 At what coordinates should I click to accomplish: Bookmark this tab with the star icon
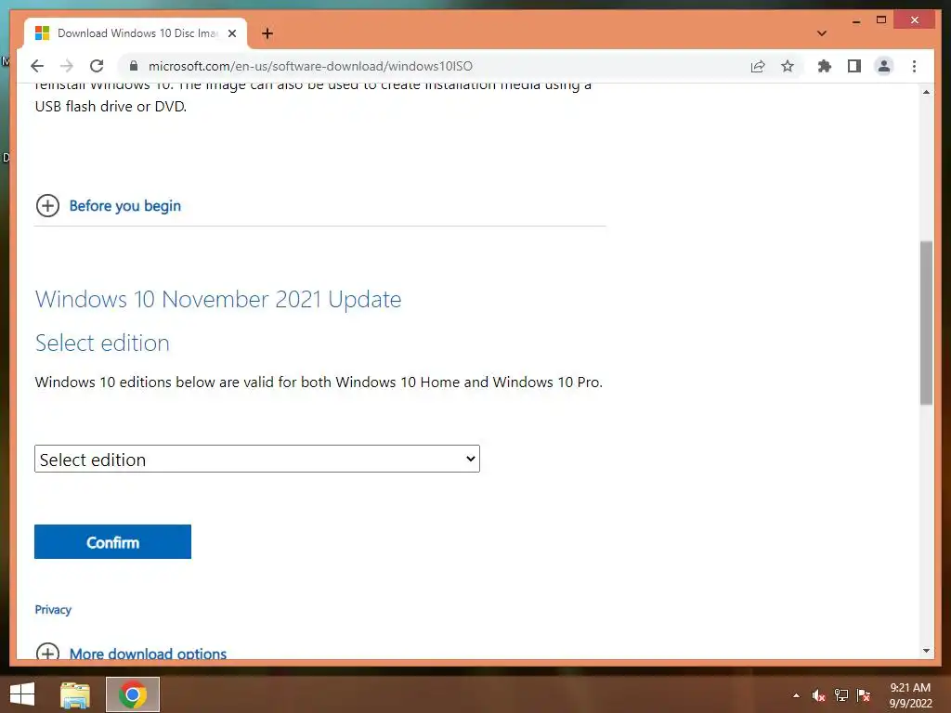pyautogui.click(x=788, y=66)
